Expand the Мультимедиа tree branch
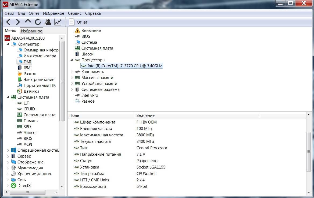 tap(8, 168)
